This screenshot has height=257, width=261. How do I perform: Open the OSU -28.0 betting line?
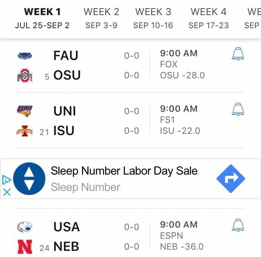coord(182,75)
